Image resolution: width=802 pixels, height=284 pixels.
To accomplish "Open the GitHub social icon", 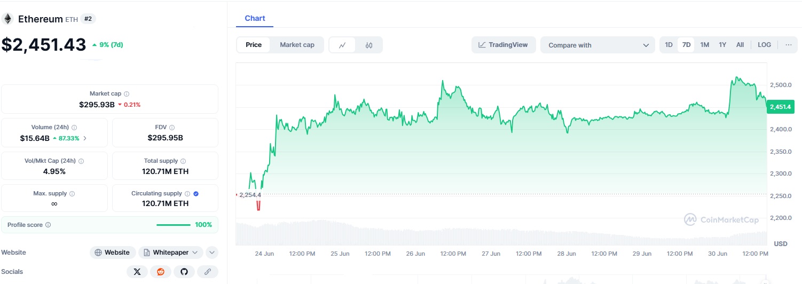I will pos(184,272).
